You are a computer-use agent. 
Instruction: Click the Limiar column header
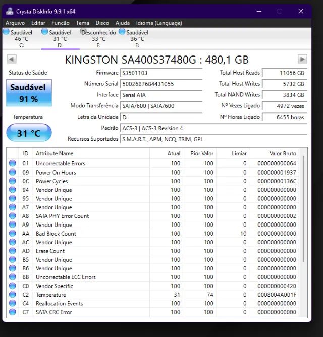(233, 153)
